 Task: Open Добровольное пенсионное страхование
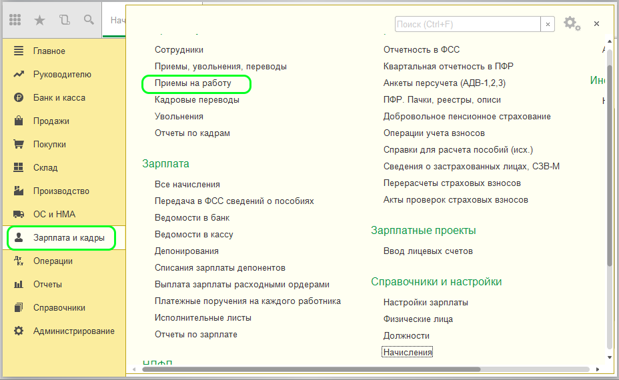[467, 117]
